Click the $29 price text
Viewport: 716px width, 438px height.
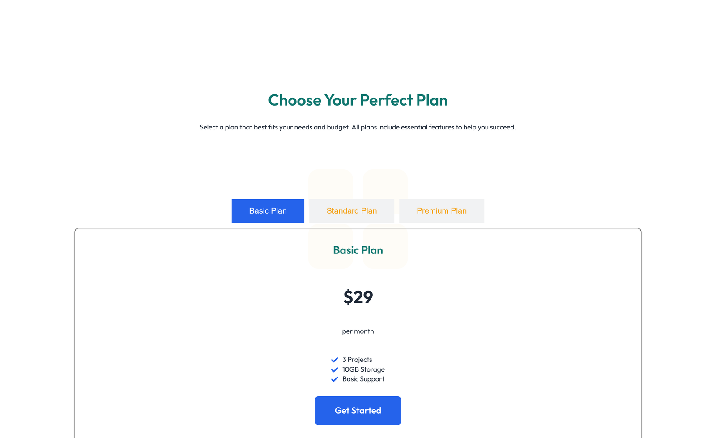[358, 296]
